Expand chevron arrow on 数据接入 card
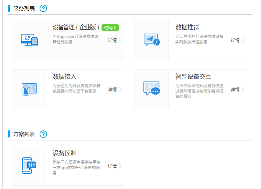The height and width of the screenshot is (189, 261). (120, 90)
